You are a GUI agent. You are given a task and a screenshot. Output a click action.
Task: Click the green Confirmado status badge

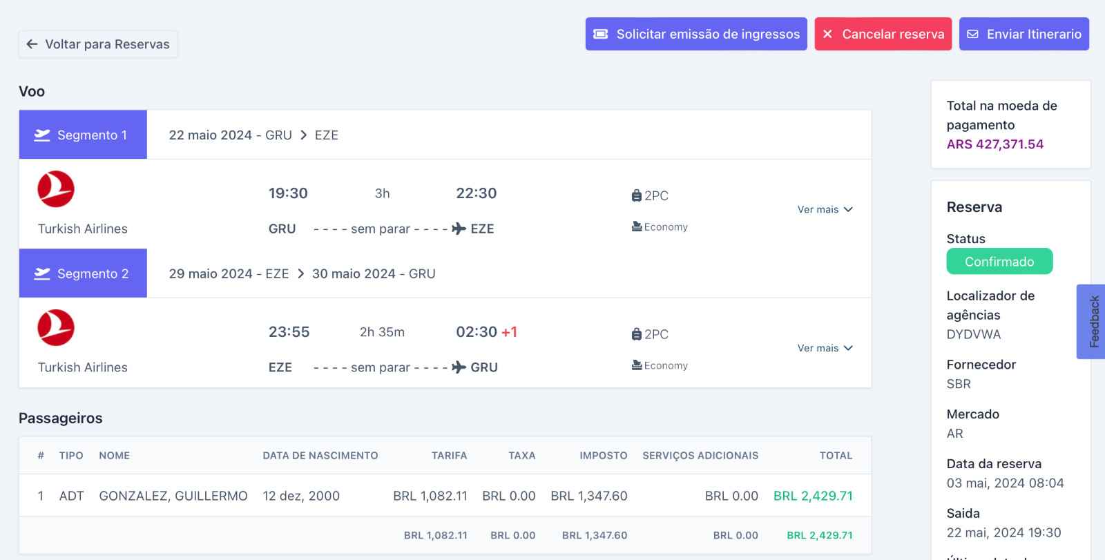[999, 262]
